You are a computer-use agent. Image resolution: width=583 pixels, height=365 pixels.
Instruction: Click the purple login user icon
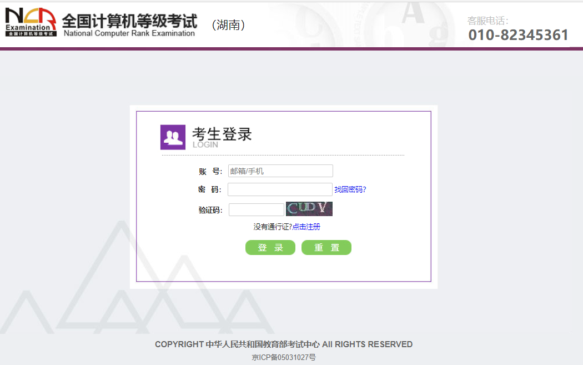pyautogui.click(x=172, y=136)
